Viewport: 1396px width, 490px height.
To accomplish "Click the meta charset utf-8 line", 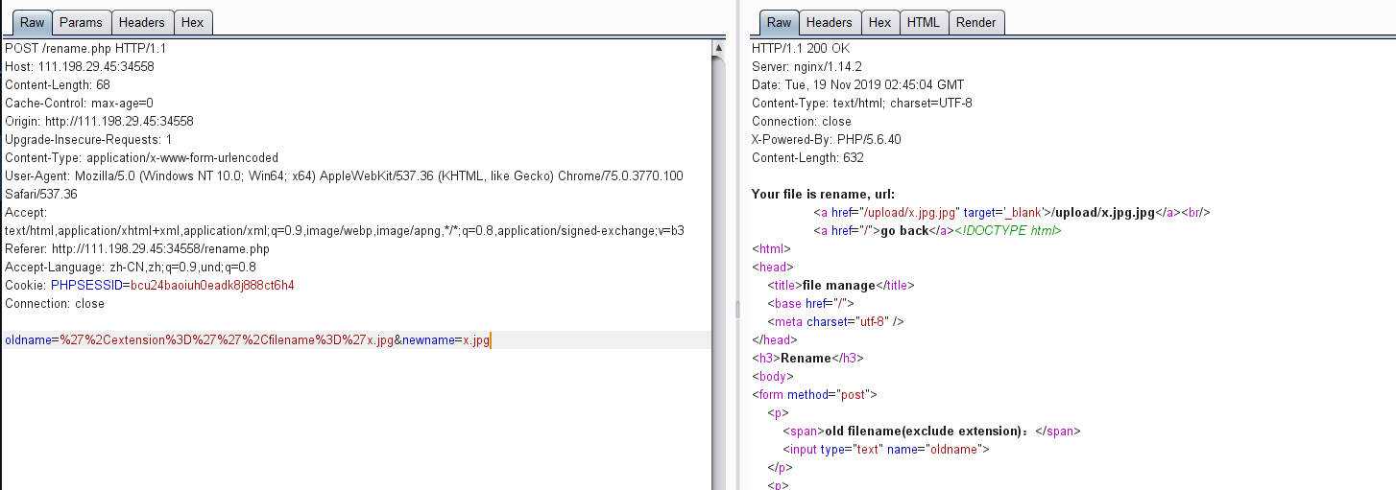I will [x=835, y=321].
